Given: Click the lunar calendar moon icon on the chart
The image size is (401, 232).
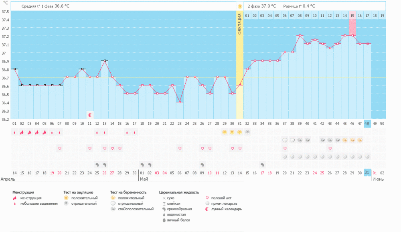Looking at the screenshot, I should point(90,115).
